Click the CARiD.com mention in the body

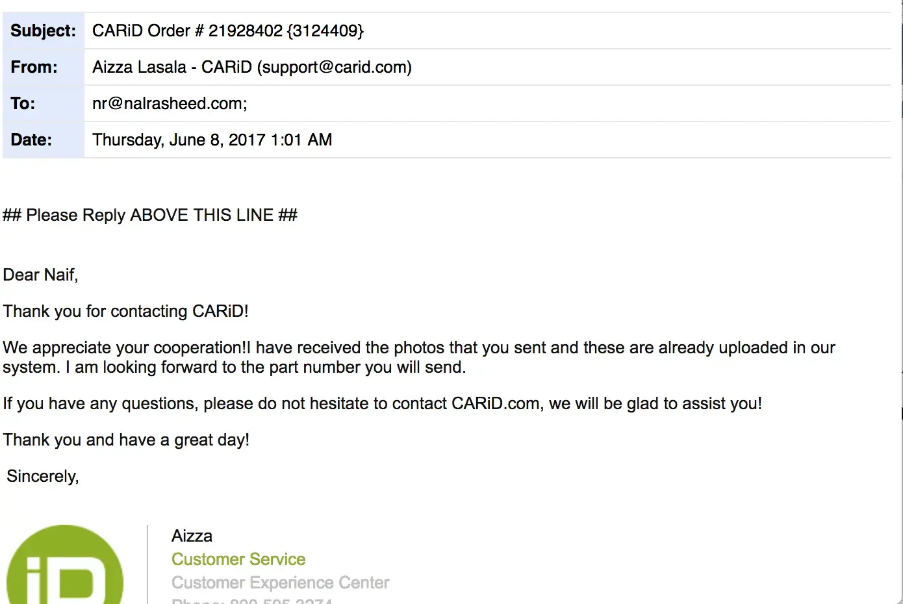coord(496,403)
